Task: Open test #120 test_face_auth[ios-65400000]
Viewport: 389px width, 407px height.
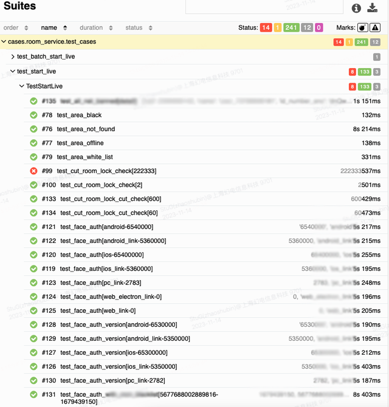Action: click(x=205, y=255)
